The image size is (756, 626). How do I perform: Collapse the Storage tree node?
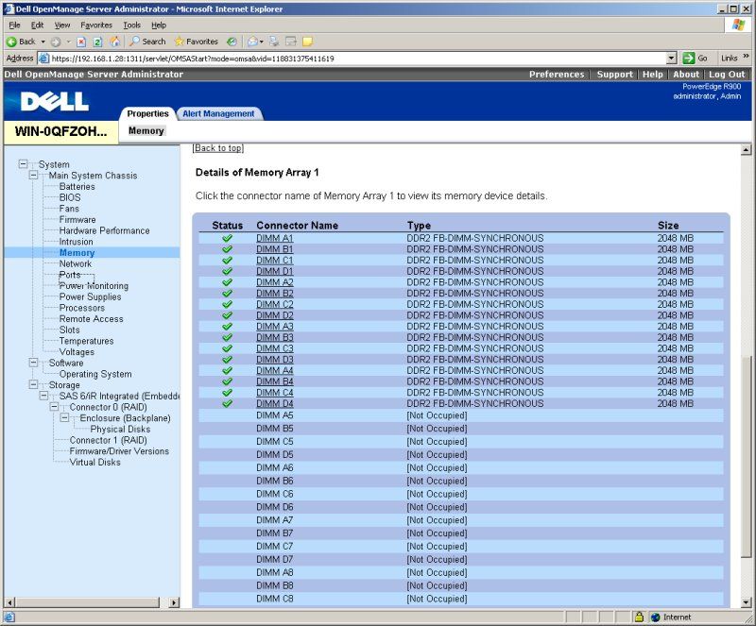point(33,384)
